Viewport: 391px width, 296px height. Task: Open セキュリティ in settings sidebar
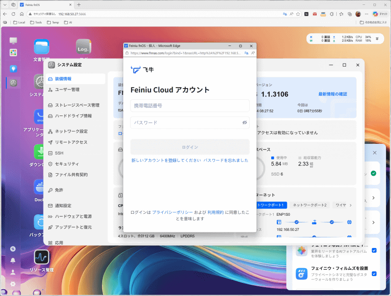tap(75, 164)
